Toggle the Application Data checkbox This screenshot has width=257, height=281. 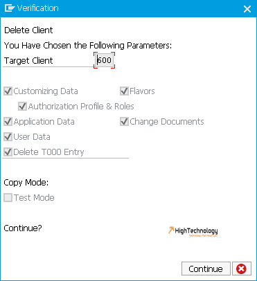(8, 122)
